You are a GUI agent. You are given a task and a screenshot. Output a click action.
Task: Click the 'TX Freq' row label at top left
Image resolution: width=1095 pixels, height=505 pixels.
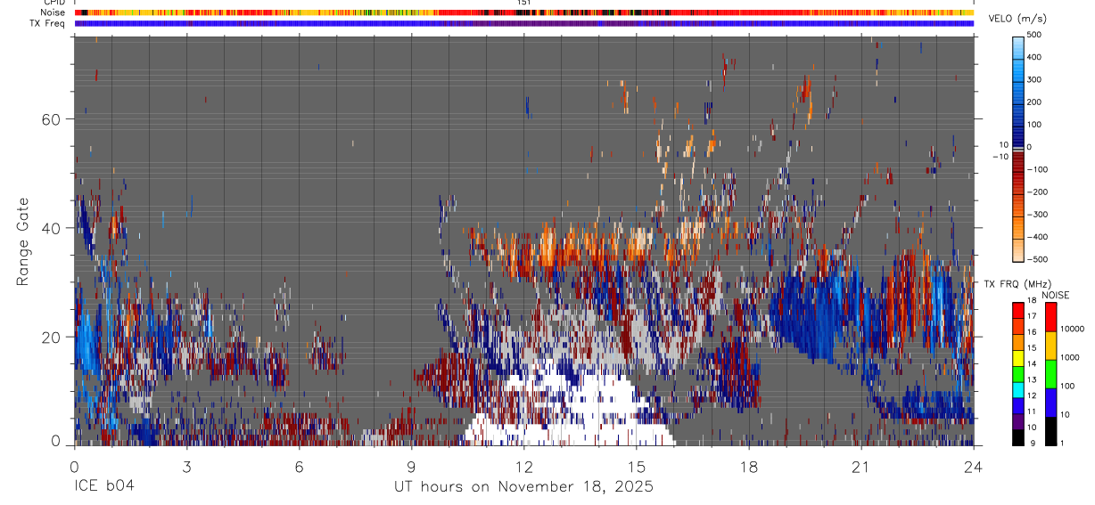[x=48, y=23]
